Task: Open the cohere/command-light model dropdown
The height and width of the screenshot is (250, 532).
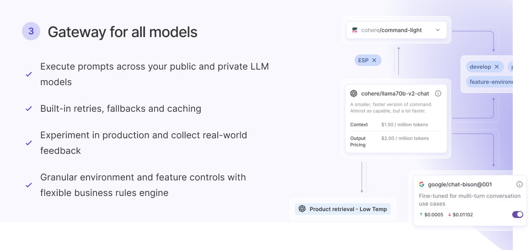Action: pyautogui.click(x=396, y=30)
